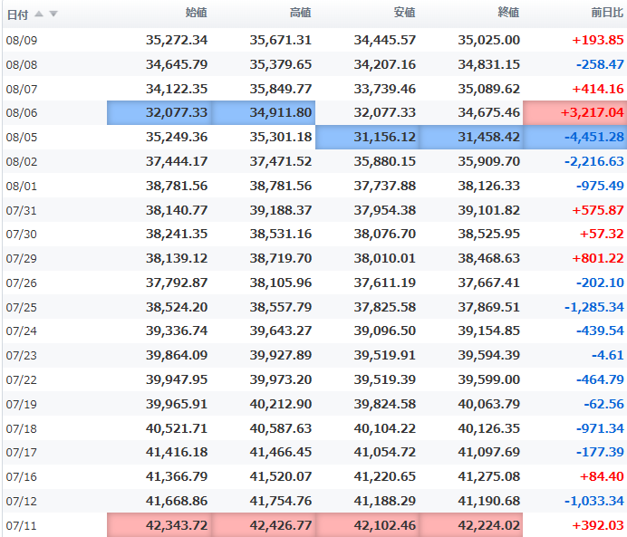Select change value -1,285.34

click(593, 307)
